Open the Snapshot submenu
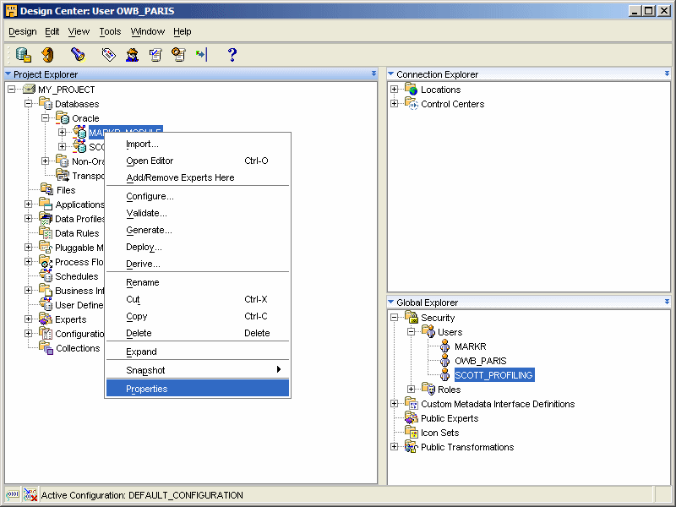This screenshot has width=676, height=507. point(145,370)
